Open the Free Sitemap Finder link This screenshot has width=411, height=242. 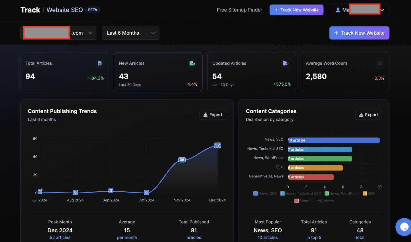240,10
